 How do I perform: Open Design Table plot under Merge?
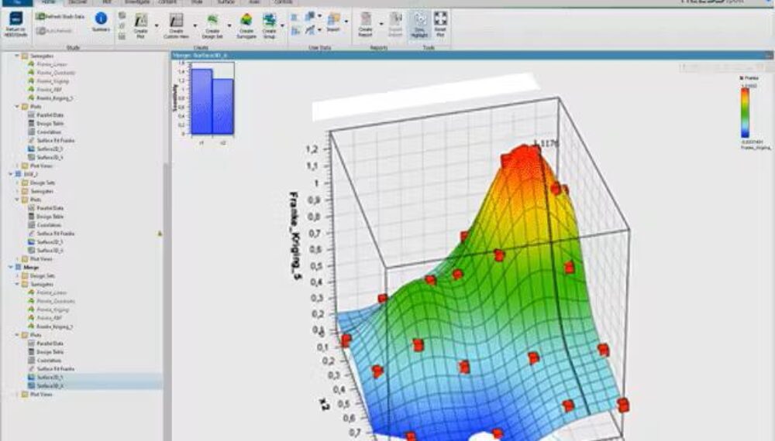point(50,352)
